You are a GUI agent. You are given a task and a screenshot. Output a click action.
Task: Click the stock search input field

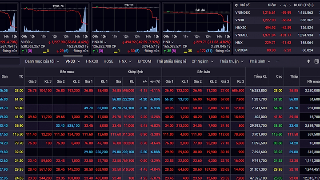click(10, 61)
